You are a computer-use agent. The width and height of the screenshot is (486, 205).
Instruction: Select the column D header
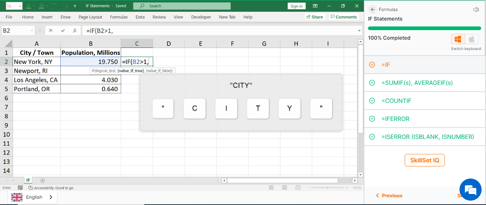168,44
